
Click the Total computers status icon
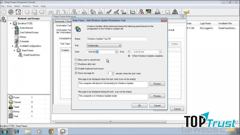(11, 116)
